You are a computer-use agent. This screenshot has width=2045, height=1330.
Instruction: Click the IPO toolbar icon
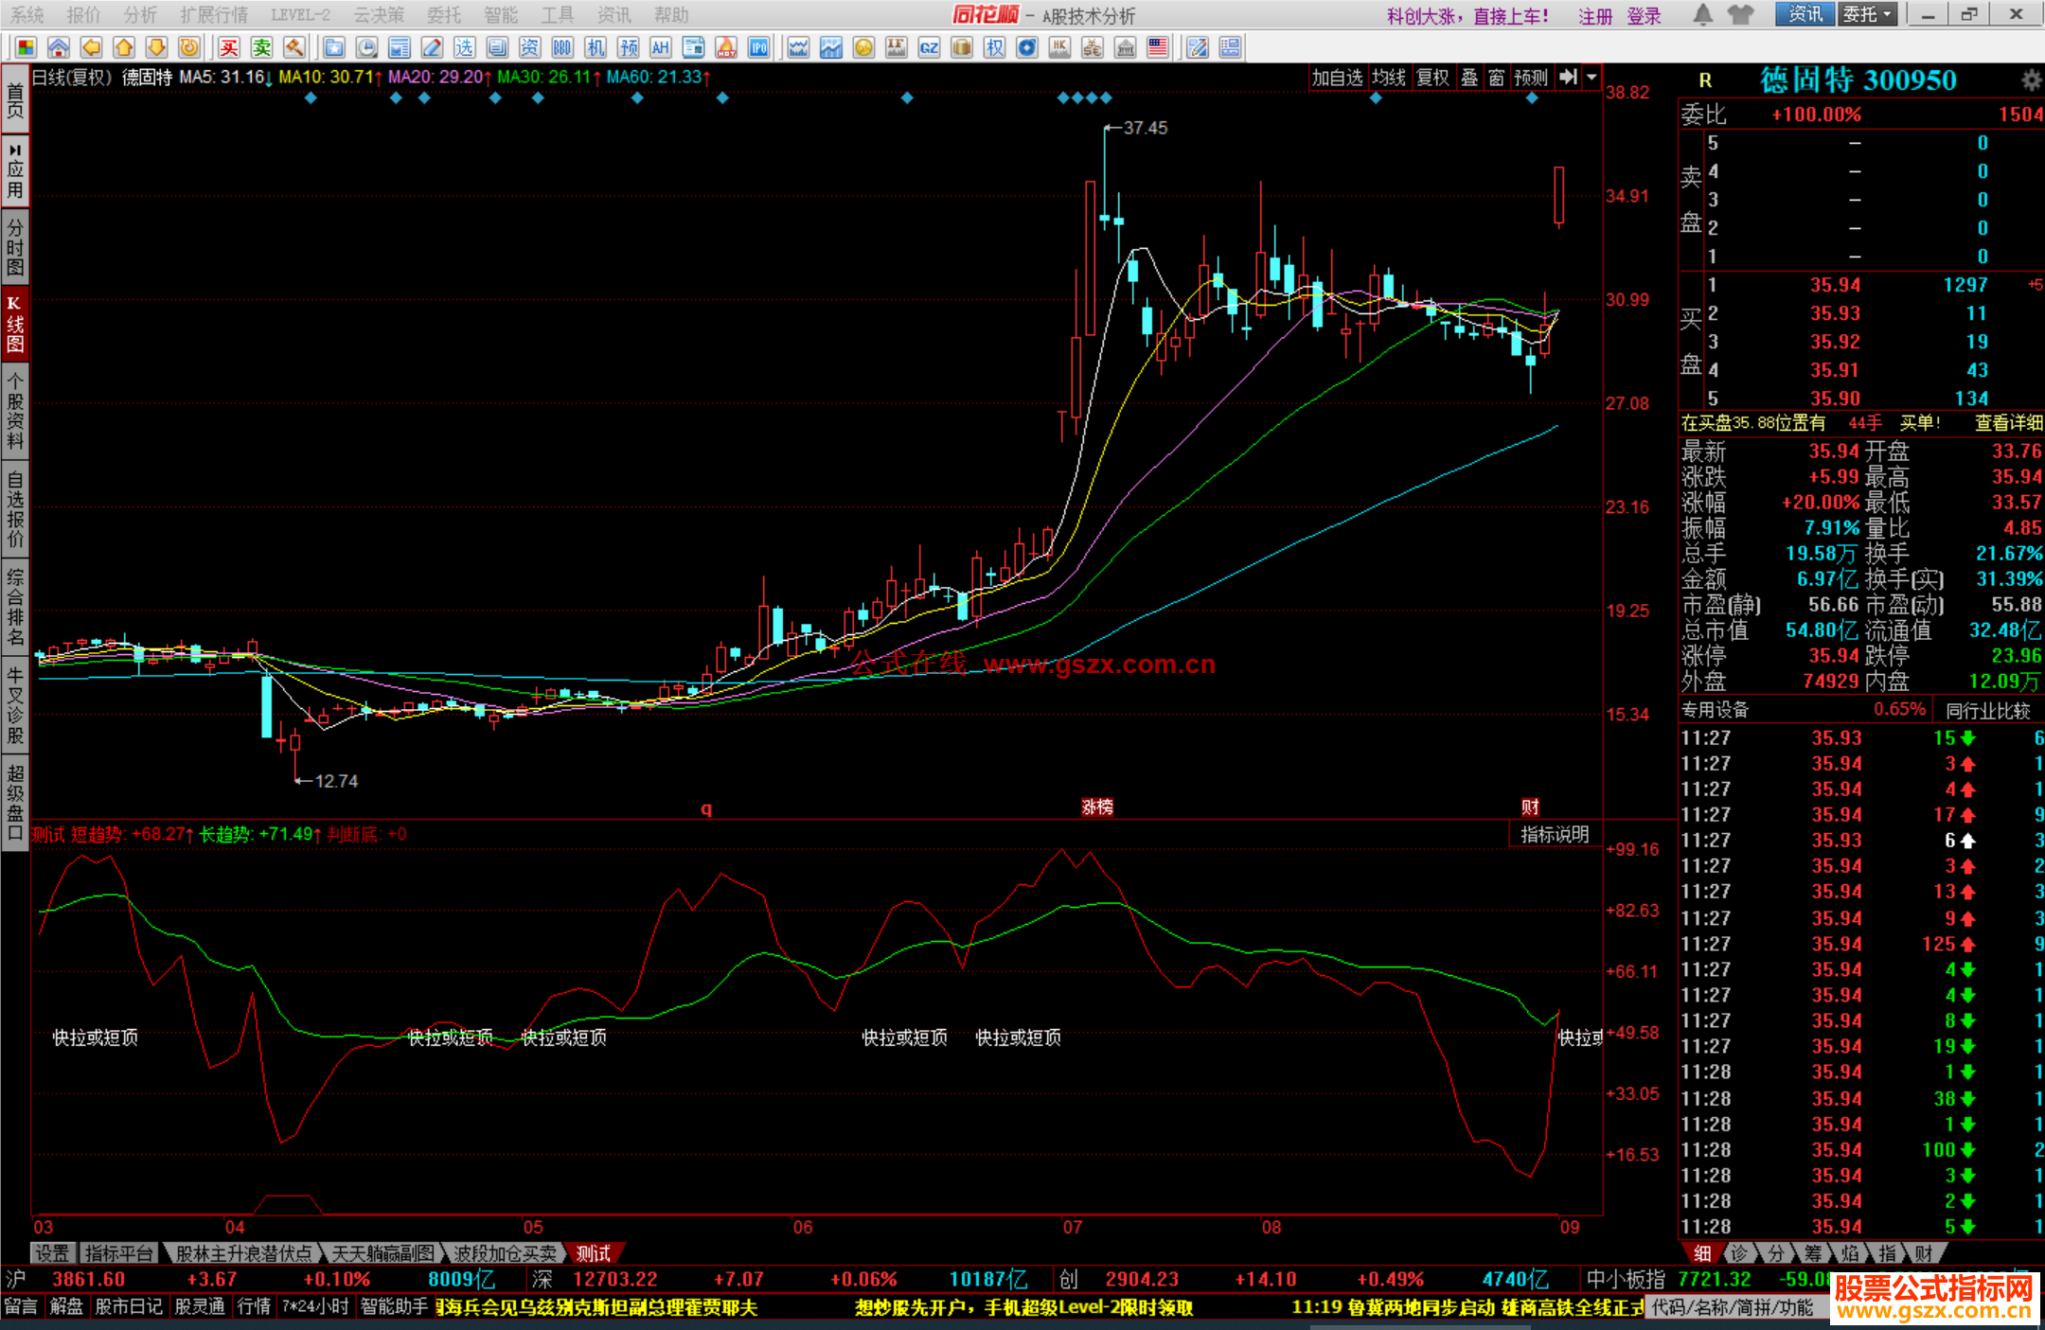pos(758,47)
